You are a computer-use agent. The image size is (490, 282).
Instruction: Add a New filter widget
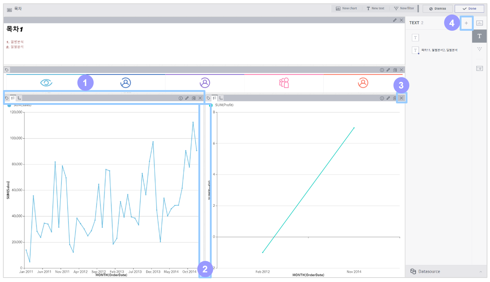[x=404, y=8]
